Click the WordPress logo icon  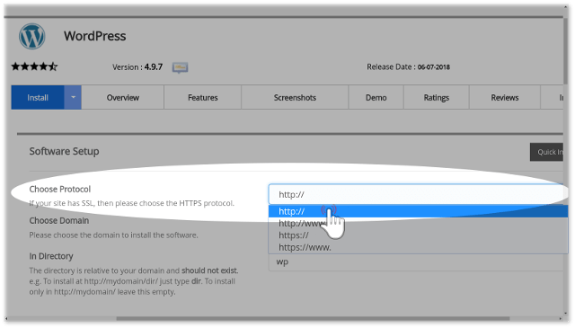(x=32, y=36)
